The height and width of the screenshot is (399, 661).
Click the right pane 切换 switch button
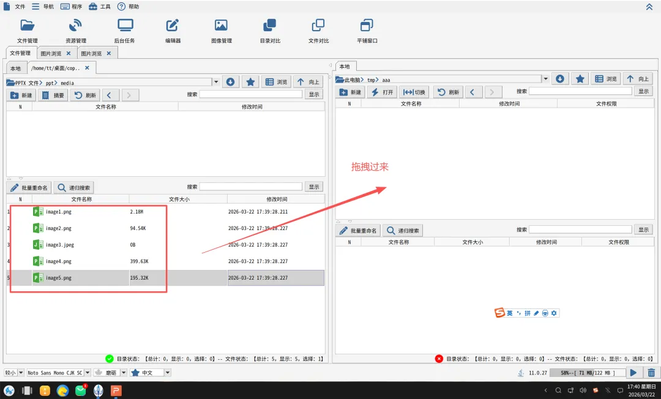pos(414,92)
